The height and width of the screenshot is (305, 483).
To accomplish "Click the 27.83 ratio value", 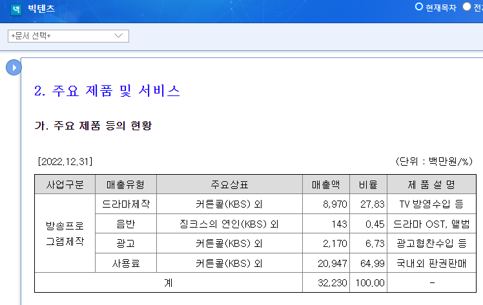I will point(373,204).
